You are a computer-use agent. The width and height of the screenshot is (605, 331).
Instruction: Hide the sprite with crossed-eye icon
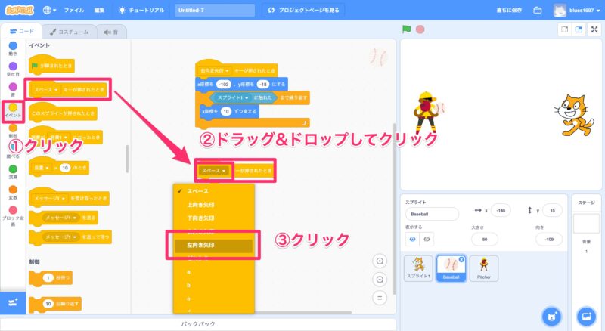(x=428, y=239)
